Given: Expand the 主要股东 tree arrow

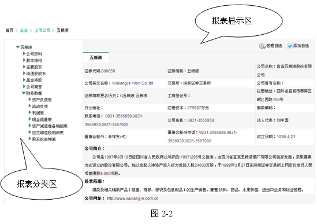Looking at the screenshot, I should click(24, 67).
